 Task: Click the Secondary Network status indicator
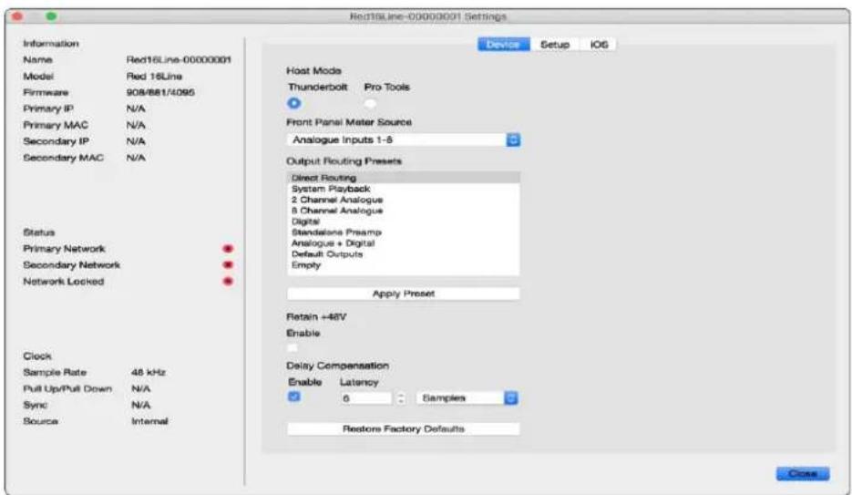tap(228, 265)
